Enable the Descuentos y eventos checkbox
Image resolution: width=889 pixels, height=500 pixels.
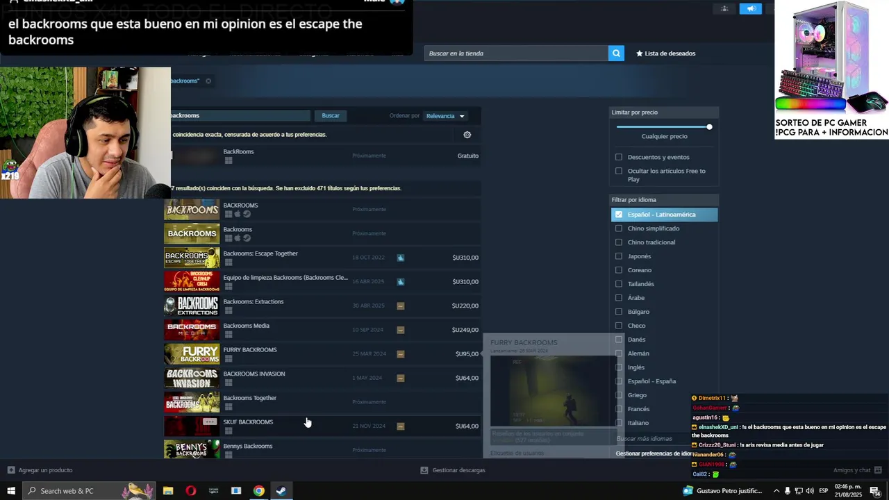619,157
